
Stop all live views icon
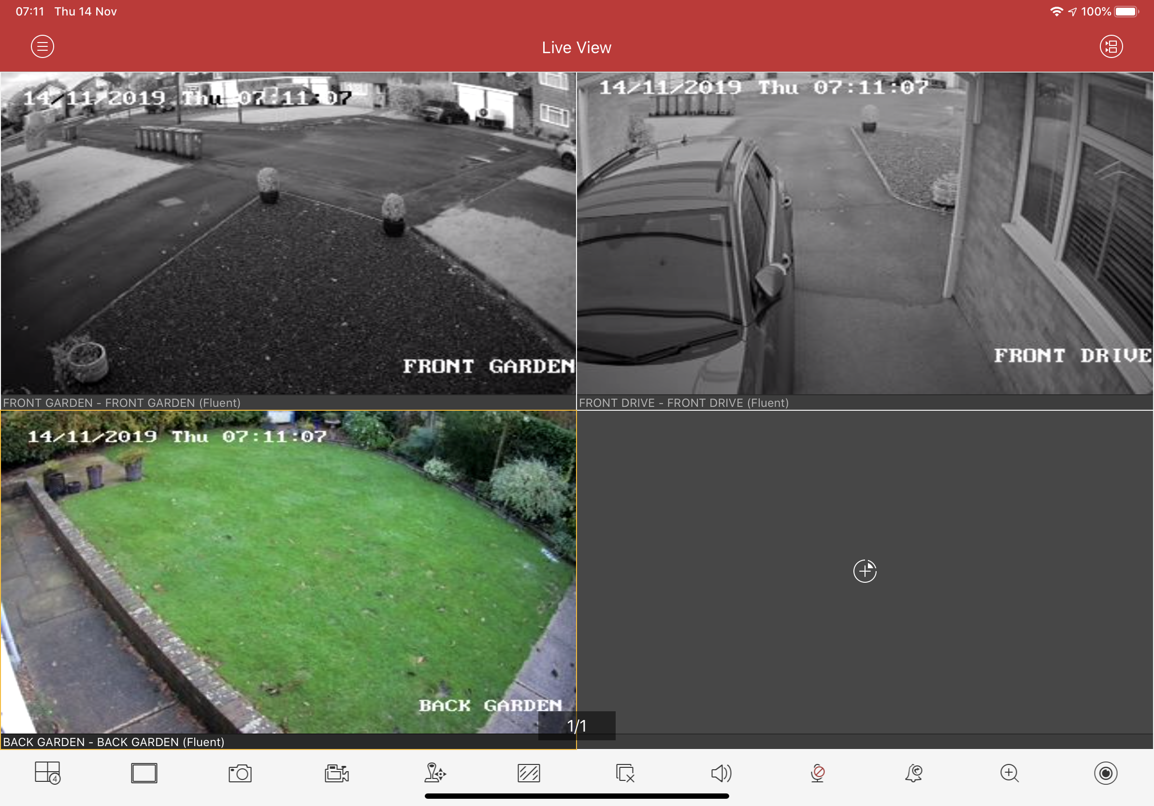click(625, 773)
